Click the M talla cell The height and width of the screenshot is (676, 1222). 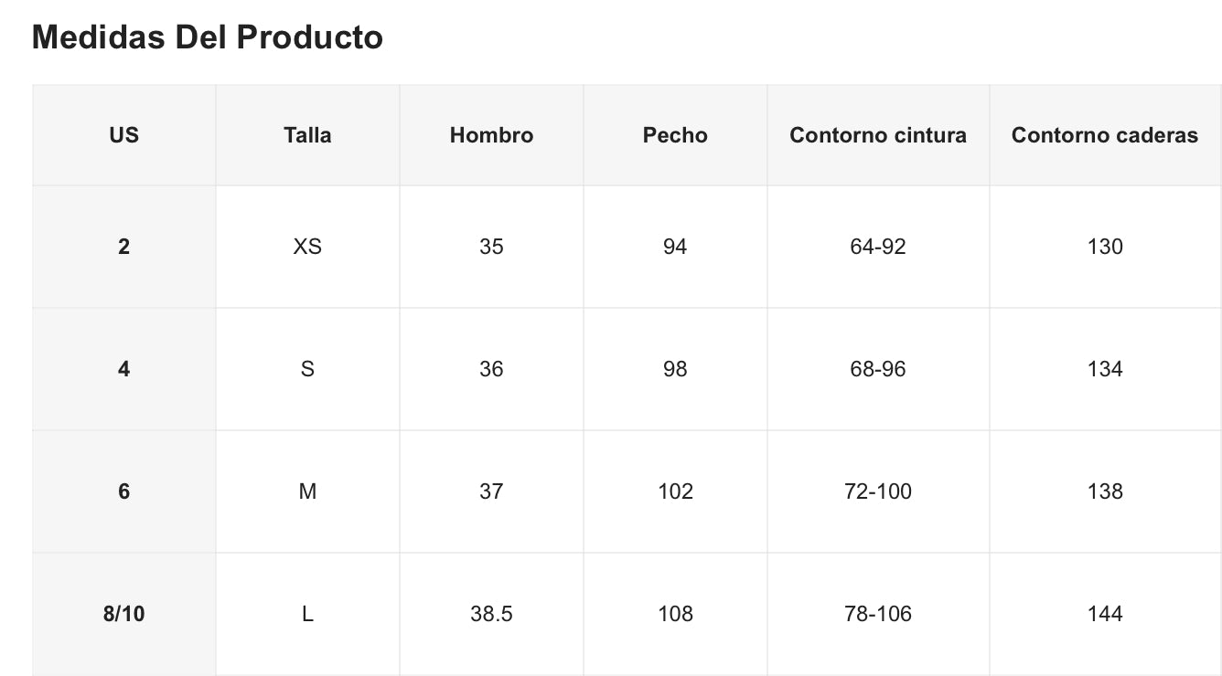307,491
